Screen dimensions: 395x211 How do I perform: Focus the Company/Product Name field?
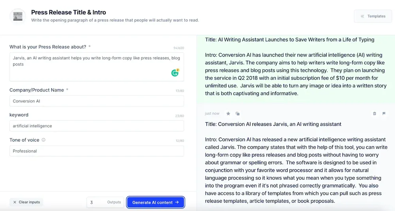[x=96, y=101]
